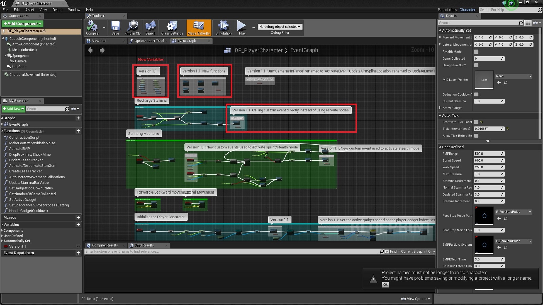Add a new event dispatcher
Screen dimensions: 543x305
click(x=78, y=253)
